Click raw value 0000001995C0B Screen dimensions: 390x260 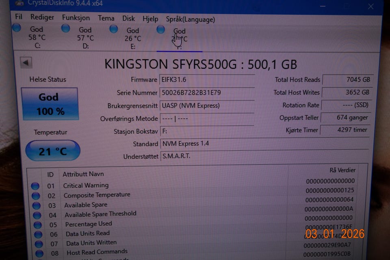(327, 254)
